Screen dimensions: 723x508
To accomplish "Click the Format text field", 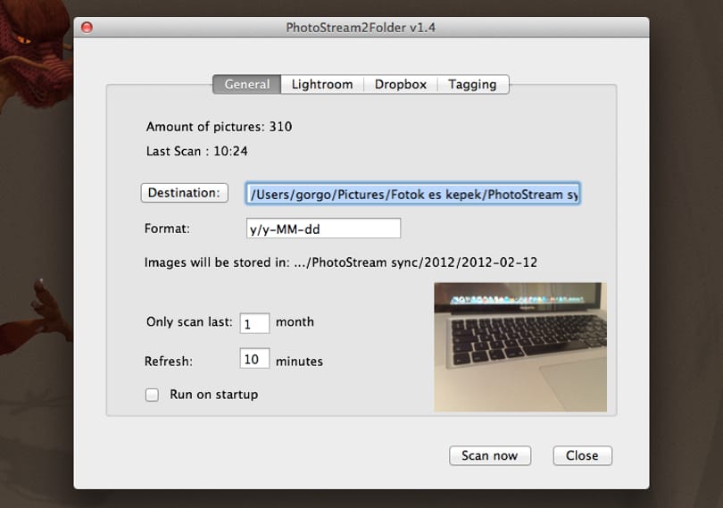I will [323, 229].
